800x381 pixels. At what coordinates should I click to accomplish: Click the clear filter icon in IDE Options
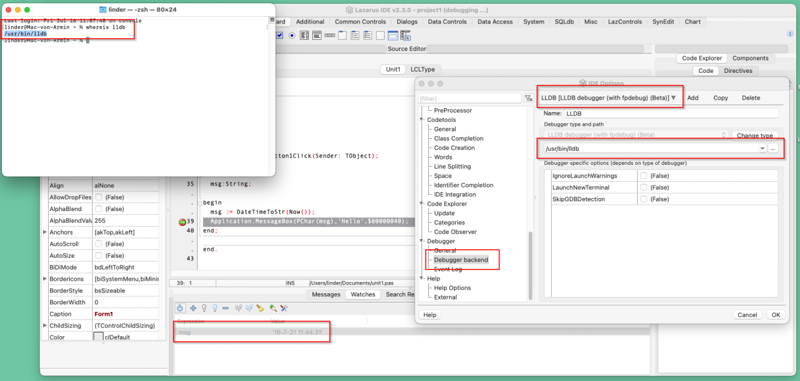(528, 98)
